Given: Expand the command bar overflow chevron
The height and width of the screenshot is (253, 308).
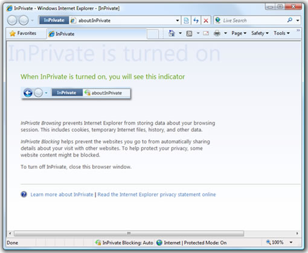Looking at the screenshot, I should coord(298,30).
